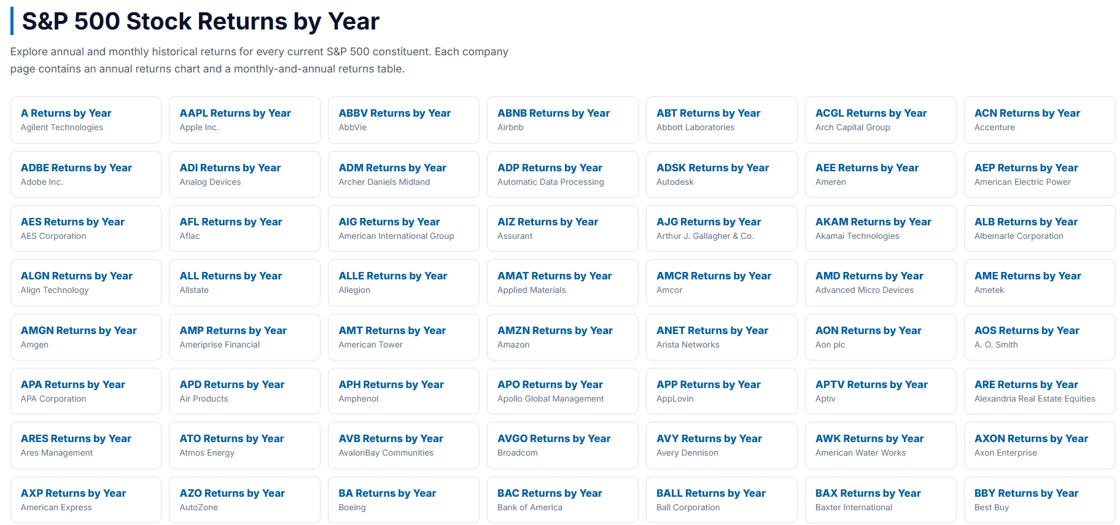
Task: View AFL Returns by Year
Action: 244,228
